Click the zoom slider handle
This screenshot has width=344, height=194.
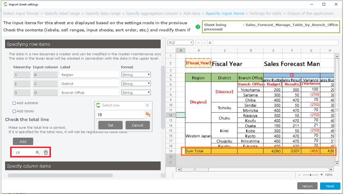[x=310, y=175]
